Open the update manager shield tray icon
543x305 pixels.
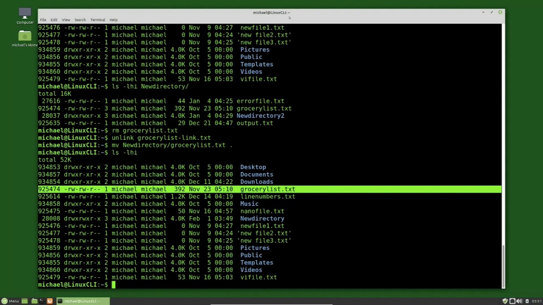click(505, 301)
